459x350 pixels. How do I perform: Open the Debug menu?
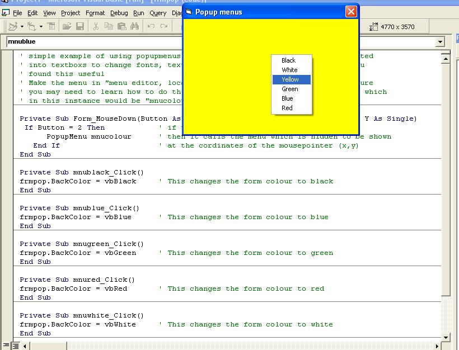pos(119,13)
